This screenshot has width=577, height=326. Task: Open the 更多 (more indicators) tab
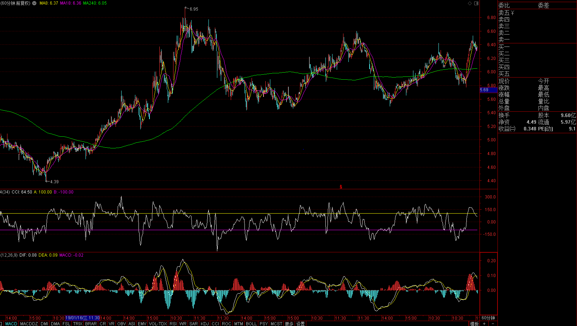tap(289, 324)
